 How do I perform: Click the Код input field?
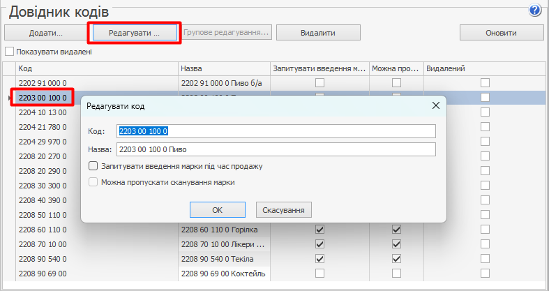(x=276, y=131)
